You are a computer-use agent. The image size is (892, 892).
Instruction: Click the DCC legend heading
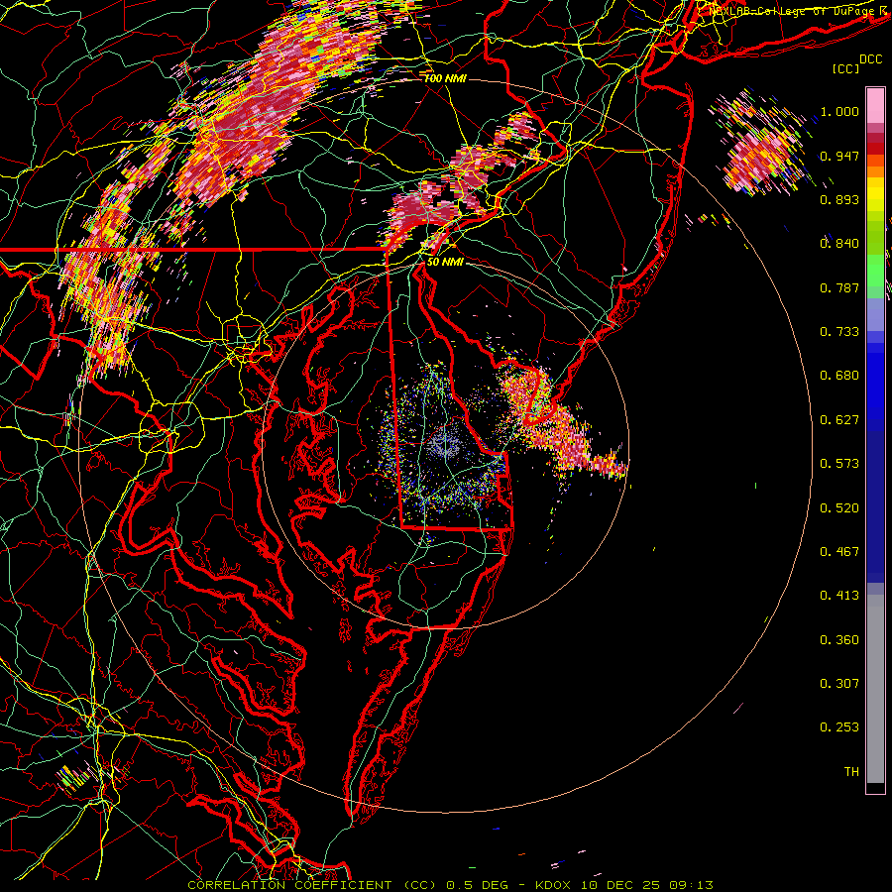tap(871, 59)
